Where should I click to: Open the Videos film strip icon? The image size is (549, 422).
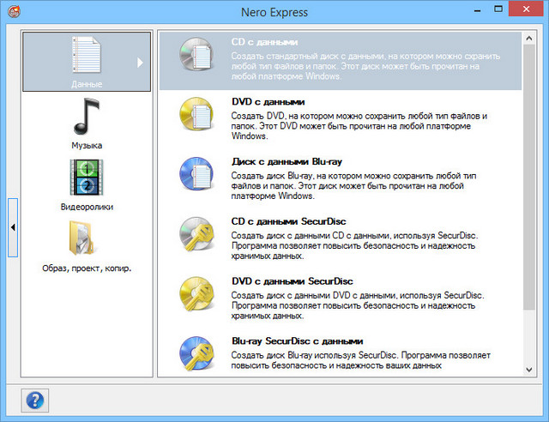pos(87,178)
